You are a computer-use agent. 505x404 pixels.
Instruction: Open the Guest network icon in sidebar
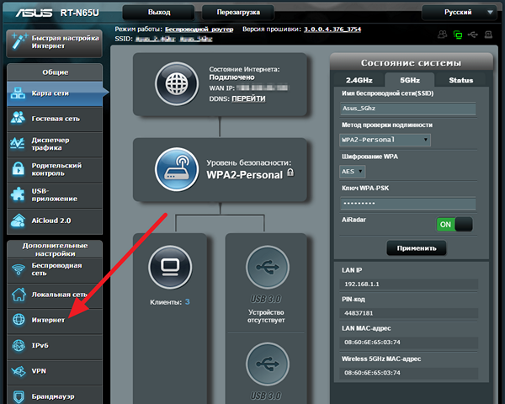[x=19, y=119]
